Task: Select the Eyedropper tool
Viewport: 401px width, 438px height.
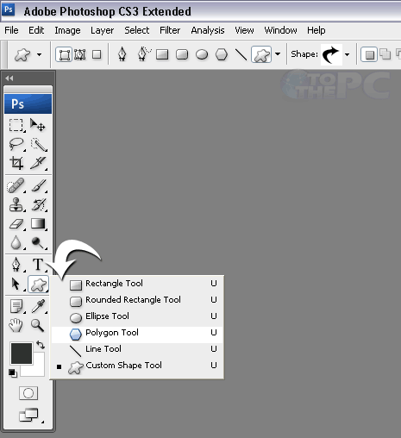Action: pyautogui.click(x=38, y=306)
